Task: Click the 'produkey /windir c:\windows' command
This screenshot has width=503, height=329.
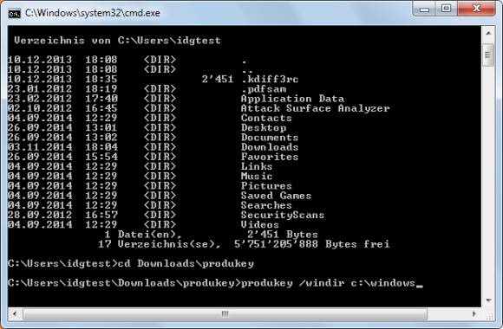Action: (329, 283)
